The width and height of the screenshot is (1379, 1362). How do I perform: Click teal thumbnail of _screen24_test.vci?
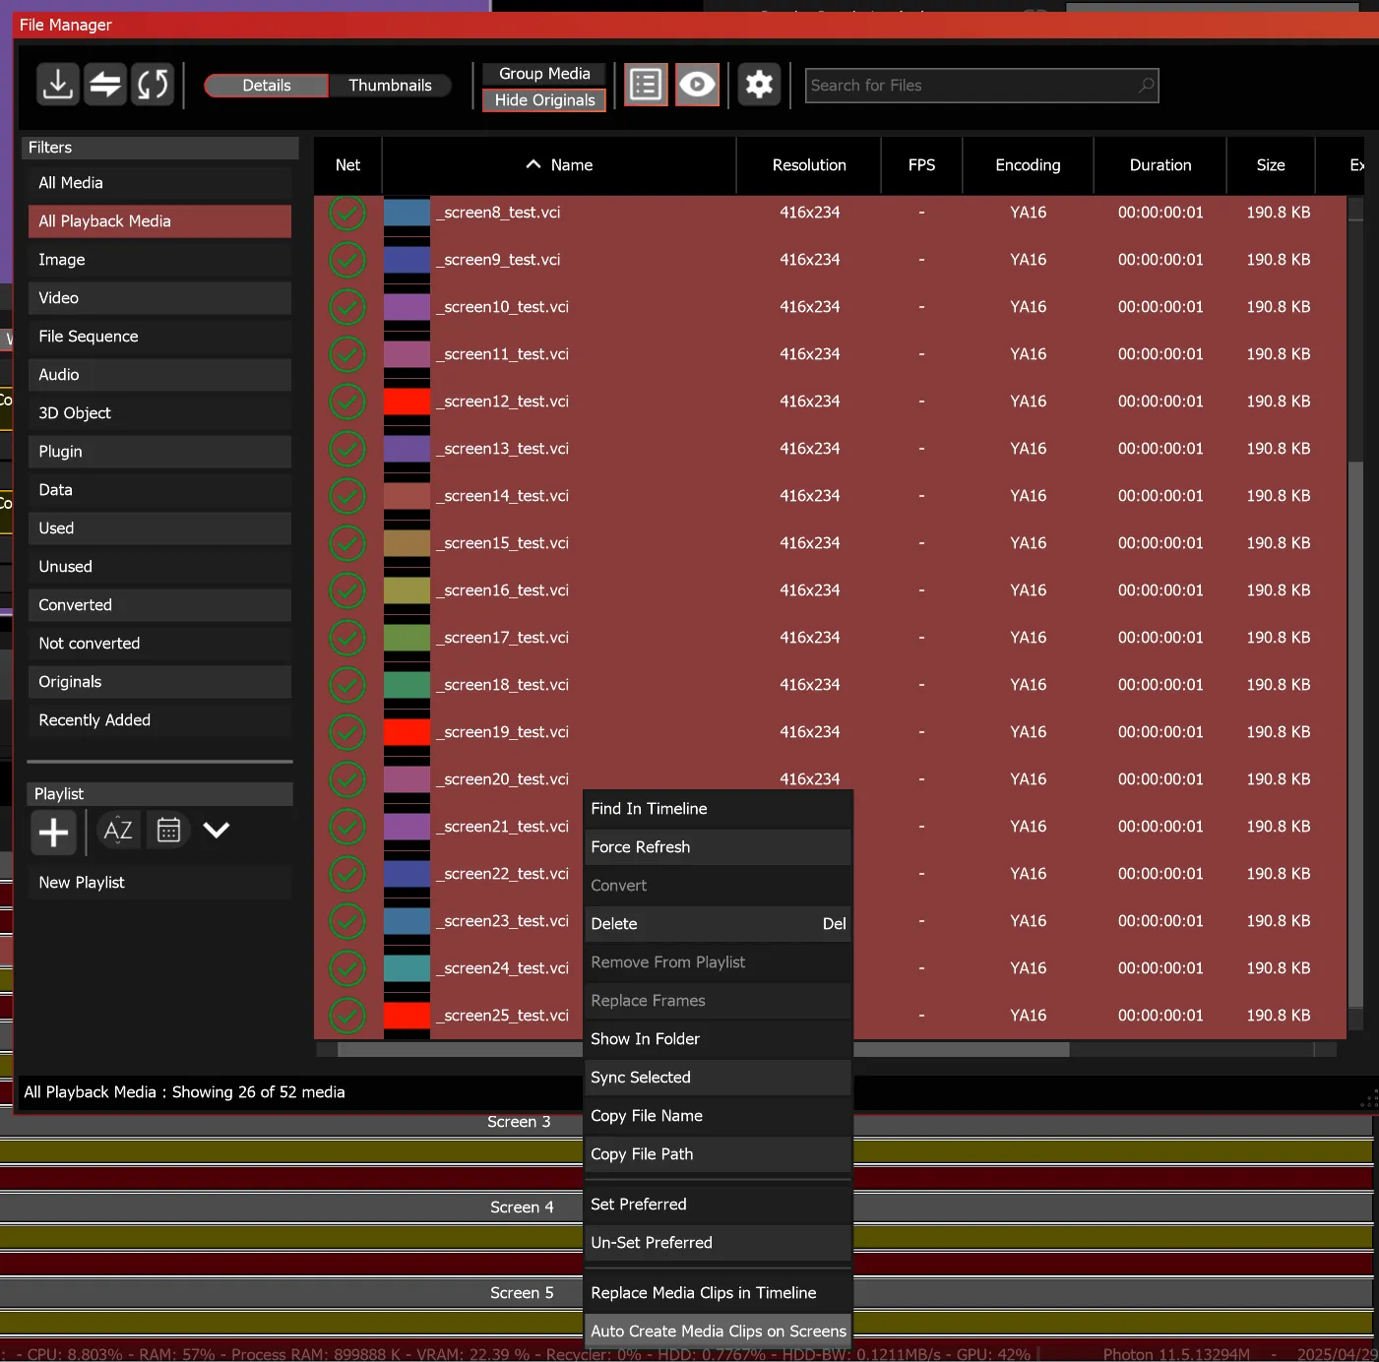pyautogui.click(x=407, y=968)
